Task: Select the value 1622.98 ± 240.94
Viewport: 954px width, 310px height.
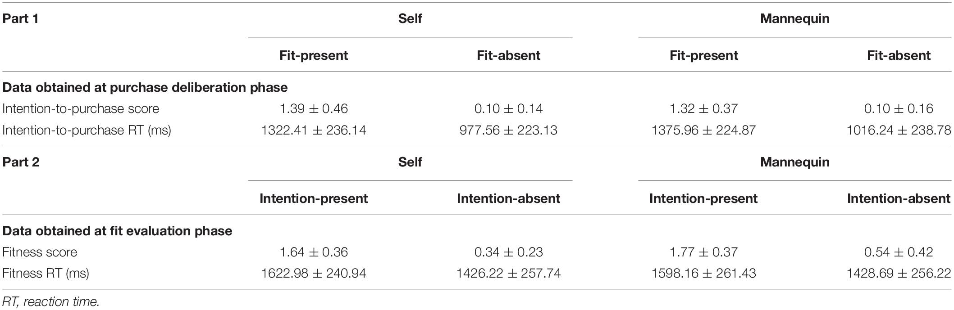Action: [x=314, y=274]
